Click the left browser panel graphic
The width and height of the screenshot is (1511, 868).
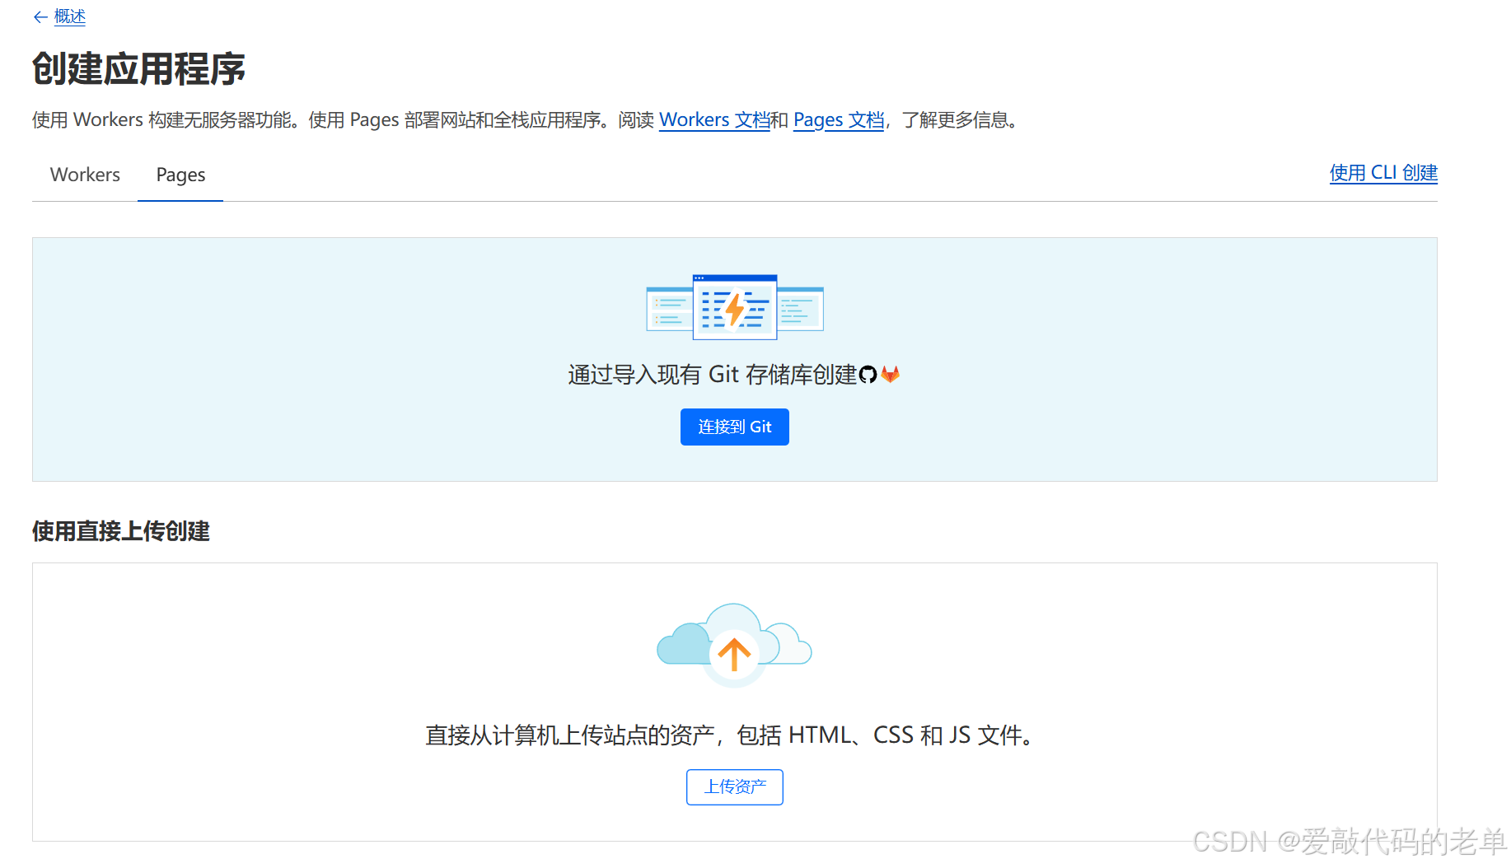pyautogui.click(x=669, y=310)
